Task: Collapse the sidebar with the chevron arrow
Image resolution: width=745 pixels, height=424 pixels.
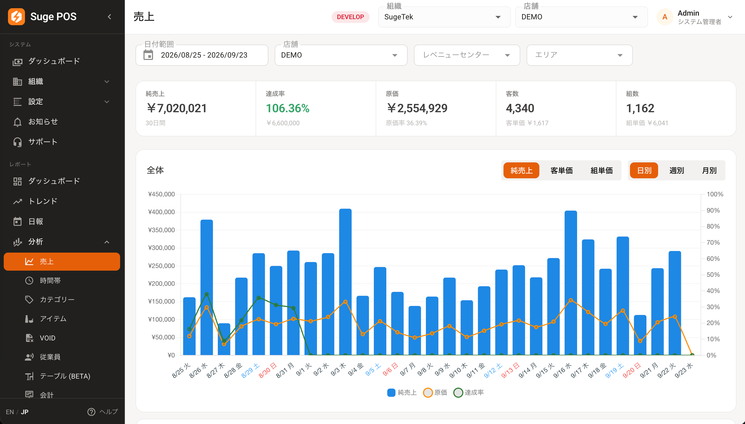Action: point(109,17)
